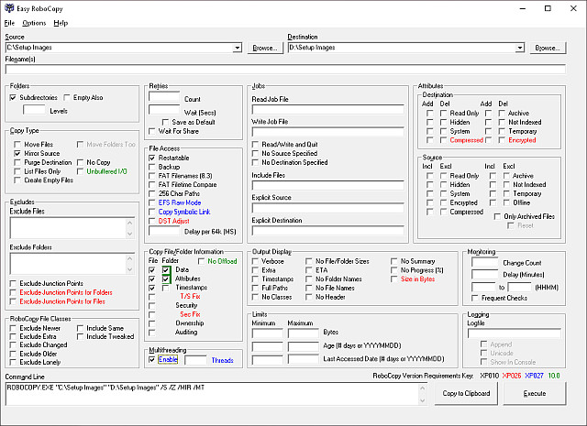Click the Levels input field
The width and height of the screenshot is (587, 426).
34,110
